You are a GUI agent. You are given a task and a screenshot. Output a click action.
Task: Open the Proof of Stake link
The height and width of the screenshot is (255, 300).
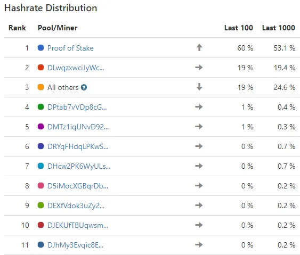tap(70, 48)
